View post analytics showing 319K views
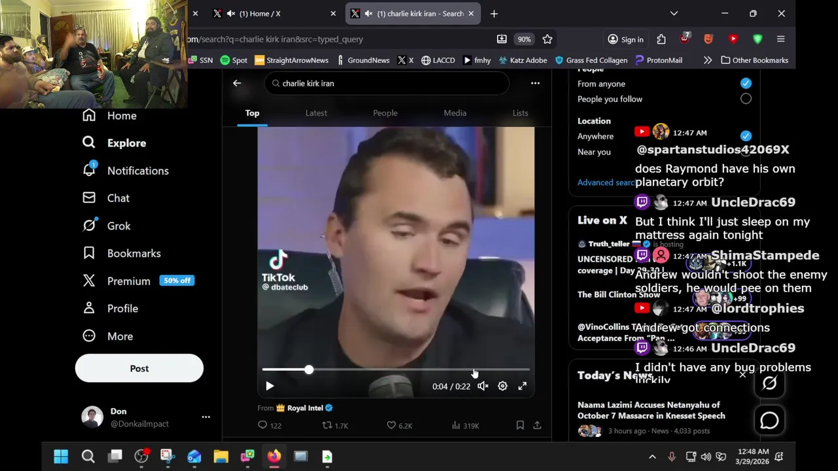Viewport: 838px width, 471px height. [465, 425]
